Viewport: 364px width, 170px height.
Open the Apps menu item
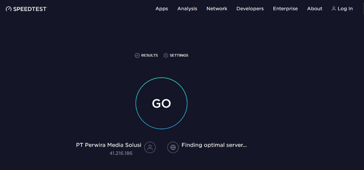(x=162, y=9)
